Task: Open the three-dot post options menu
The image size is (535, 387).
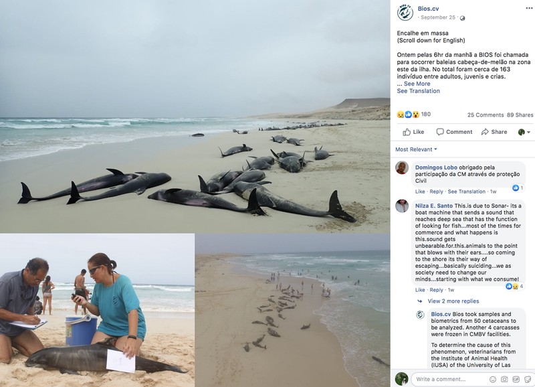Action: click(529, 8)
